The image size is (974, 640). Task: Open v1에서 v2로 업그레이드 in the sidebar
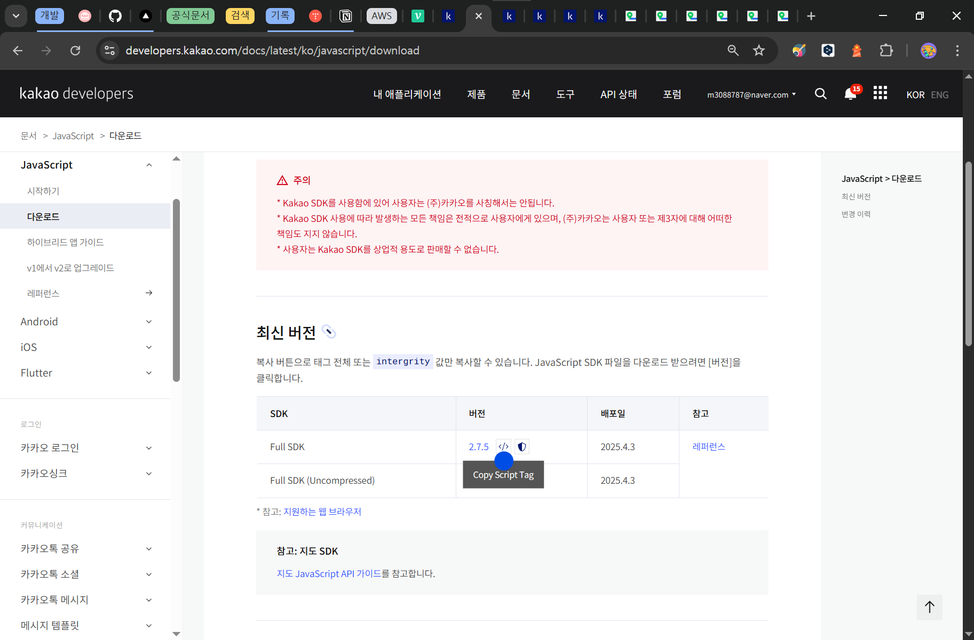pos(70,268)
